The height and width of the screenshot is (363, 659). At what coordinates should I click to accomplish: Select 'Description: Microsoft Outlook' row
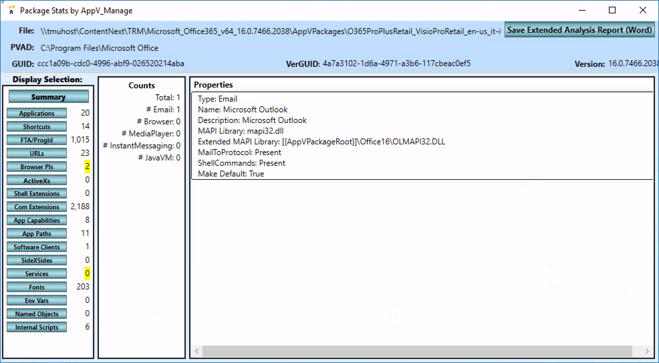point(252,120)
